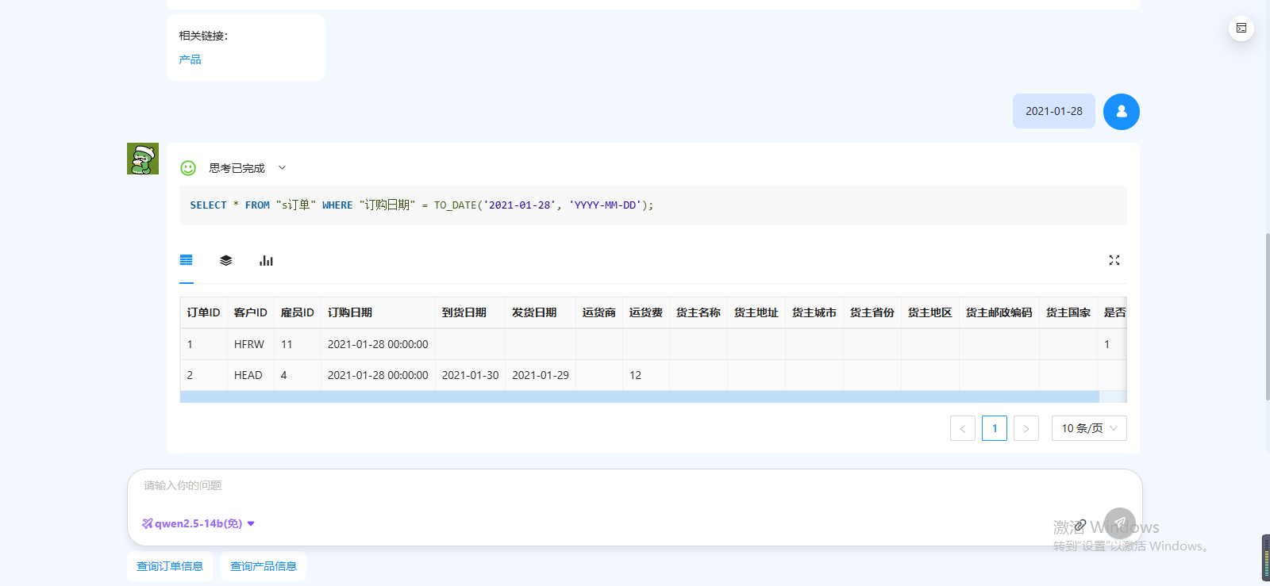Click the attachment paperclip icon
This screenshot has width=1270, height=586.
click(1080, 525)
